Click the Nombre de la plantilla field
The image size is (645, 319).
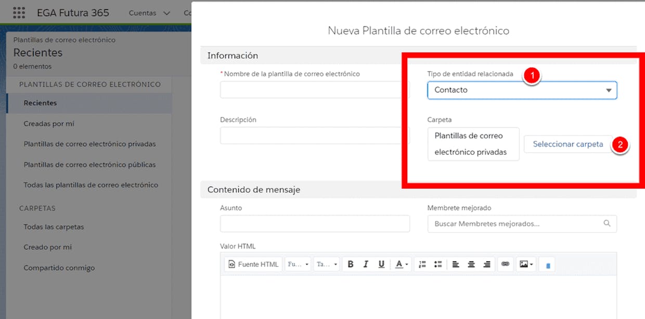tap(315, 90)
